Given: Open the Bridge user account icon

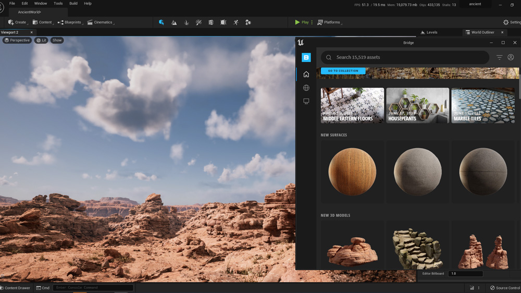Looking at the screenshot, I should [x=511, y=57].
